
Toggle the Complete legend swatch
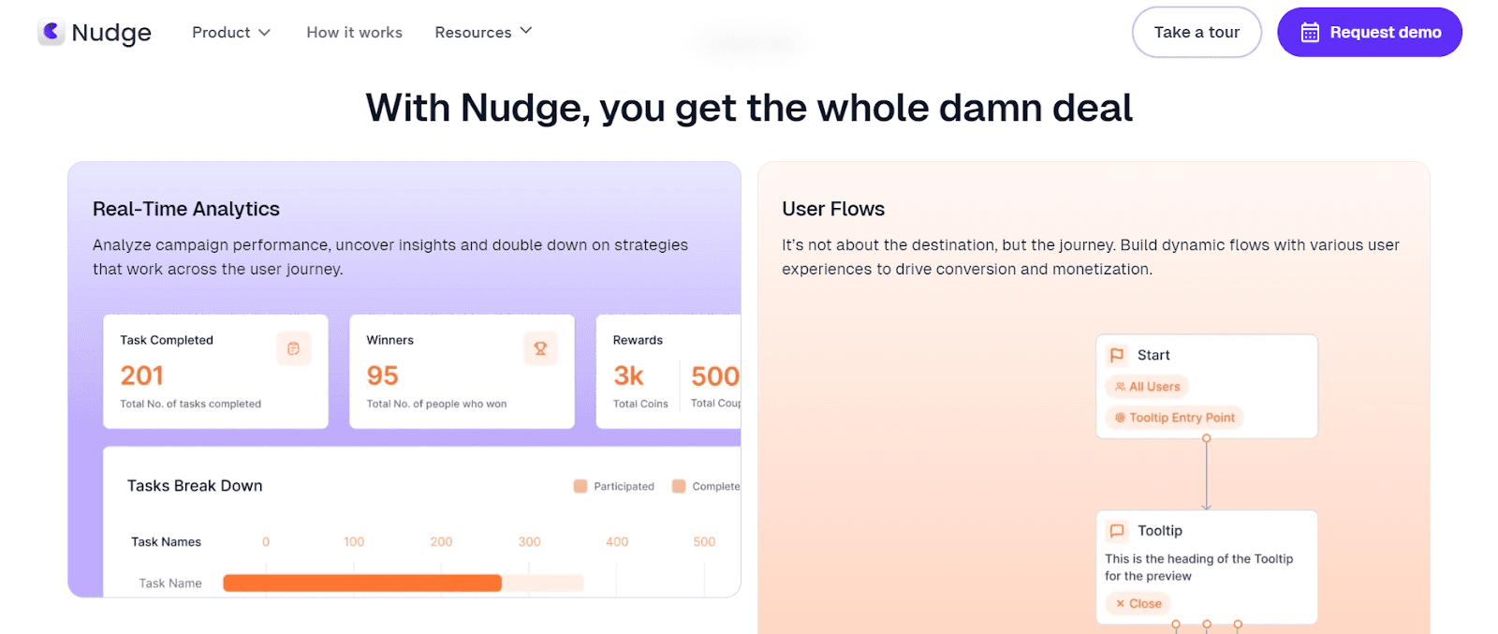[x=679, y=486]
